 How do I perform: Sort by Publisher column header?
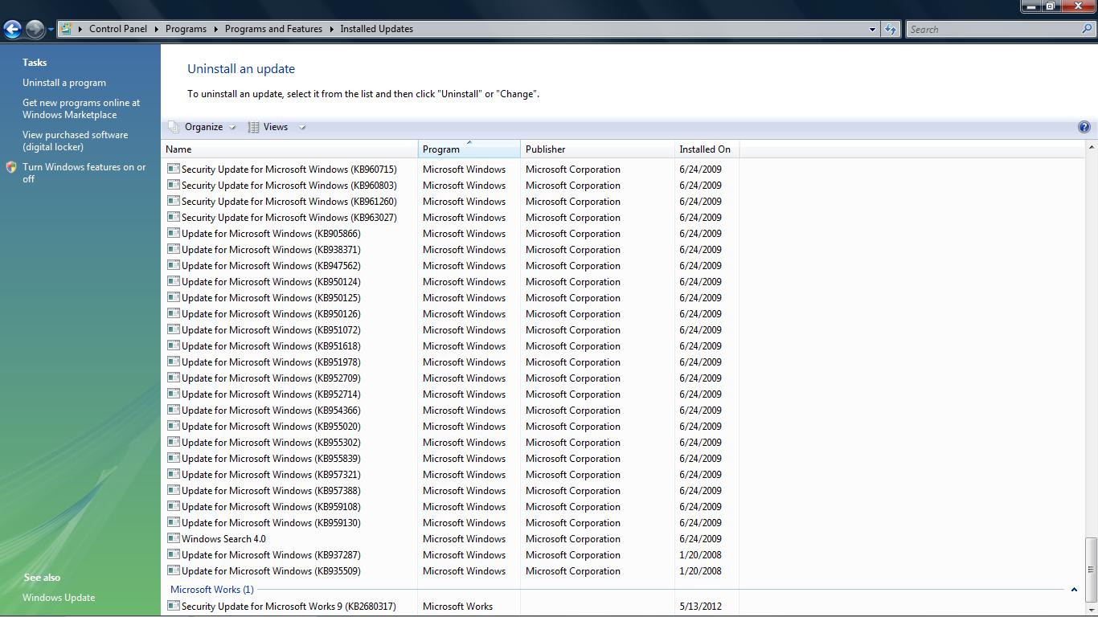pyautogui.click(x=597, y=149)
